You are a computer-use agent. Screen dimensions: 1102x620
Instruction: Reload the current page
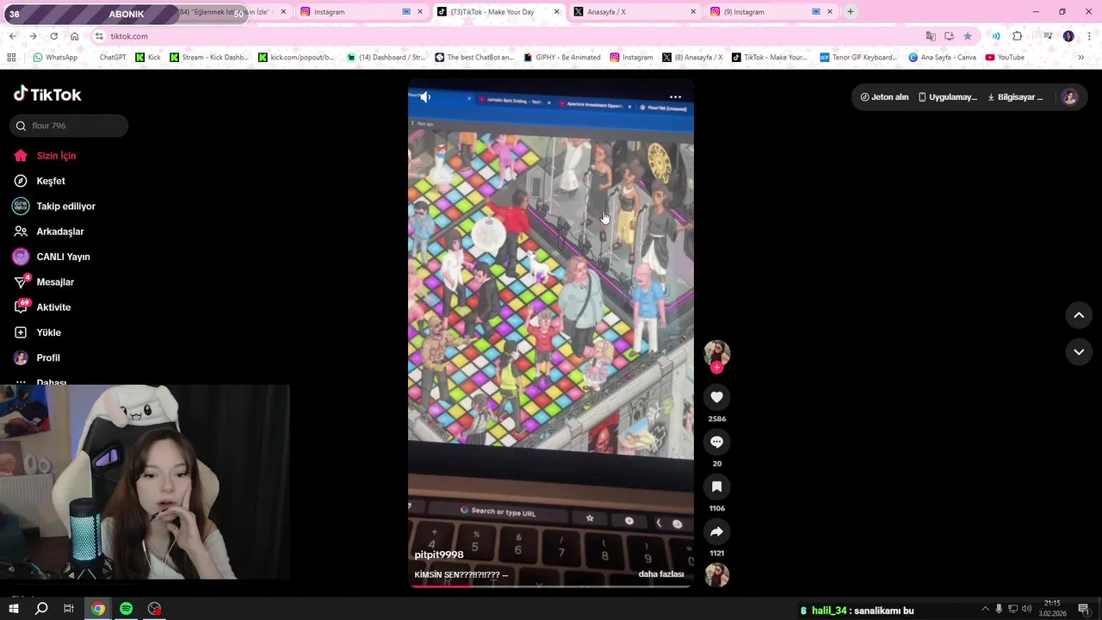click(x=53, y=36)
